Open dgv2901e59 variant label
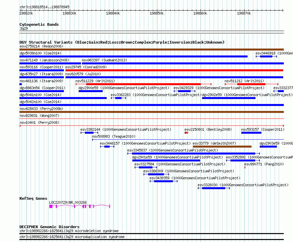 177,157
